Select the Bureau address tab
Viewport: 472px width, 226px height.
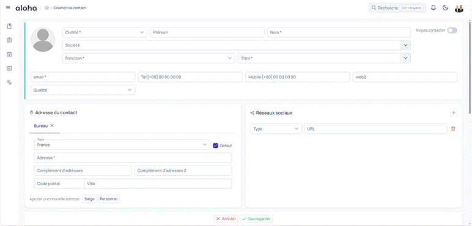pos(40,126)
